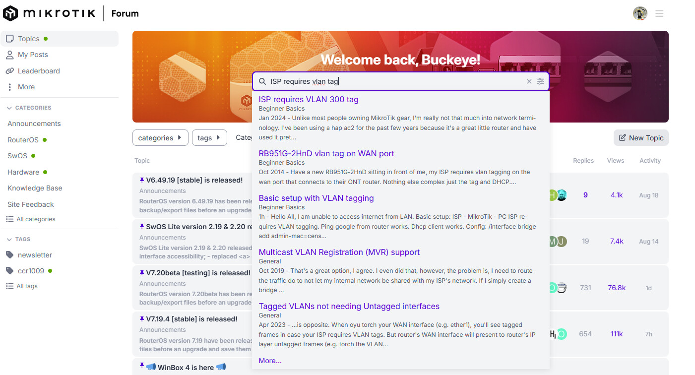Click the pin icon on V7.20beta topic
Image resolution: width=695 pixels, height=375 pixels.
click(142, 273)
